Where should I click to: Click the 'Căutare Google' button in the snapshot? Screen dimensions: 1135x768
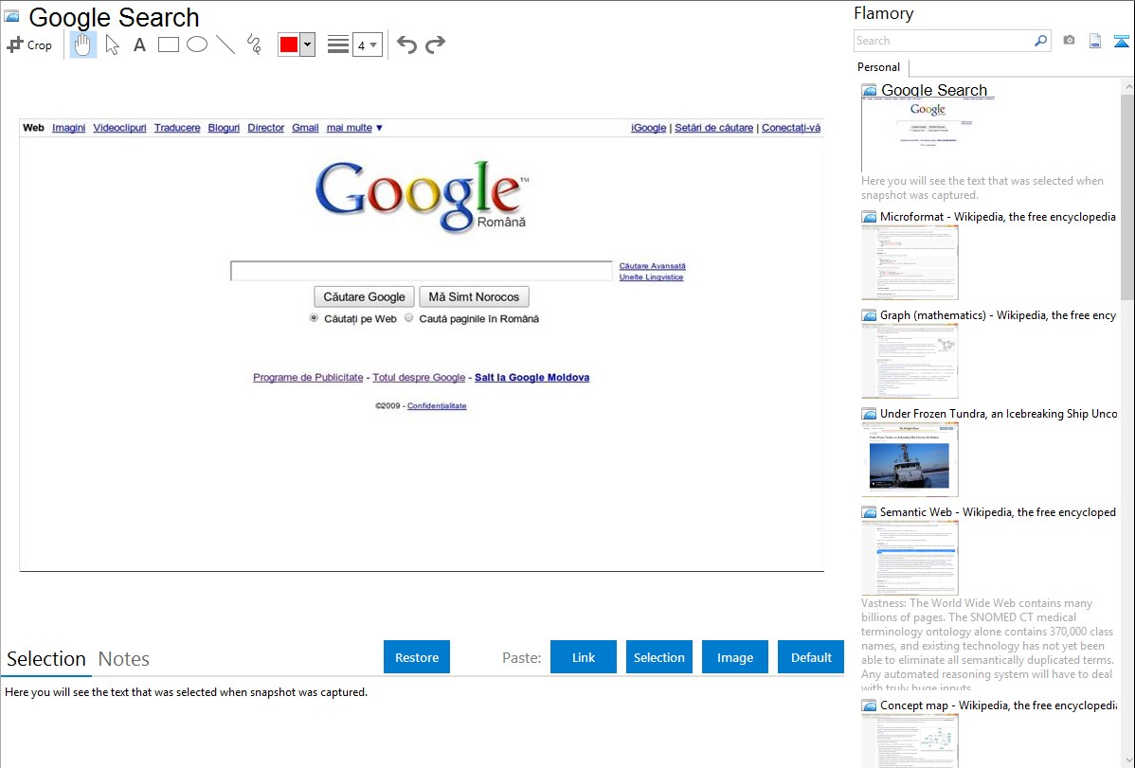(x=364, y=296)
